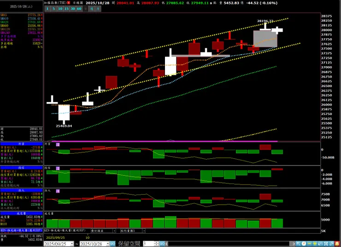Image resolution: width=341 pixels, height=247 pixels.
Task: Select the daily (日) period button
Action: (85, 9)
